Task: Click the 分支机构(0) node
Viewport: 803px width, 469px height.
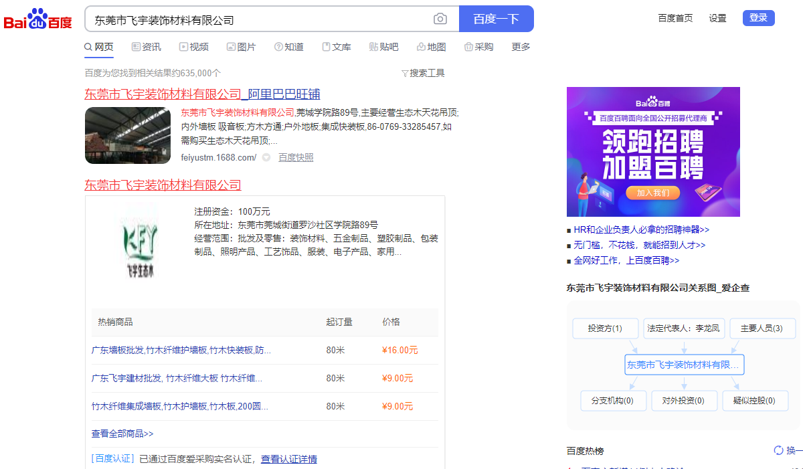Action: [612, 401]
